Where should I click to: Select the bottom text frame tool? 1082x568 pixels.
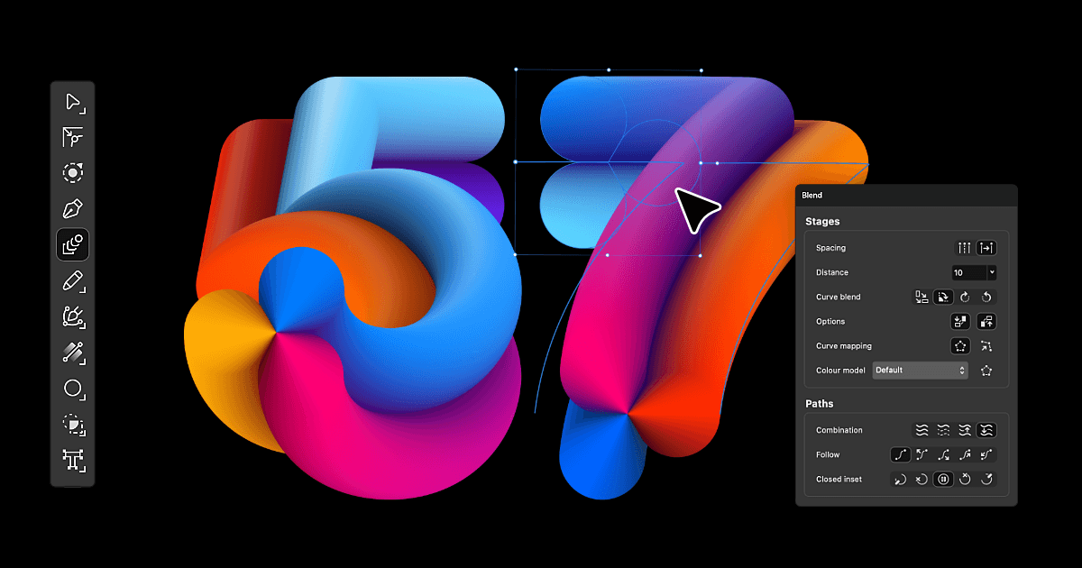tap(73, 460)
